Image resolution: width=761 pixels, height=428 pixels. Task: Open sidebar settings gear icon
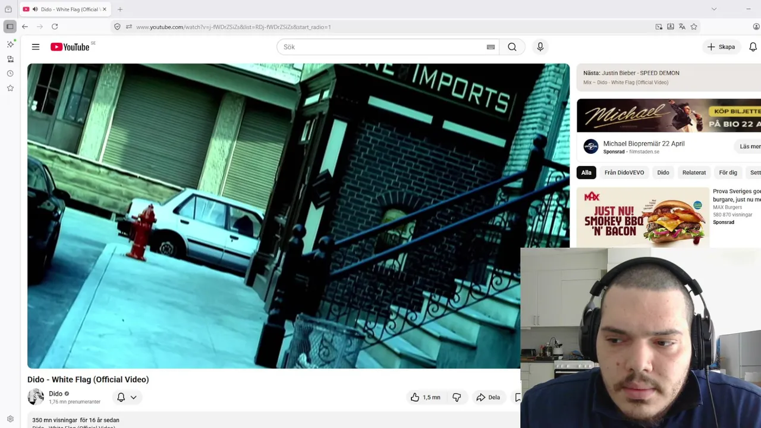tap(10, 419)
